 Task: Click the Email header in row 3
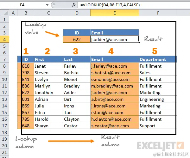coord(115,33)
